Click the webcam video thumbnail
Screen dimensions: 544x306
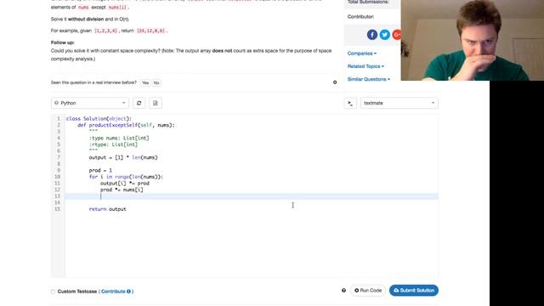click(x=473, y=40)
